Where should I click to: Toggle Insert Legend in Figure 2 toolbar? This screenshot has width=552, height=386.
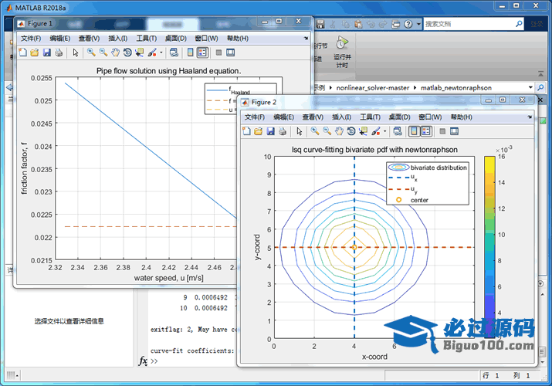pos(426,131)
